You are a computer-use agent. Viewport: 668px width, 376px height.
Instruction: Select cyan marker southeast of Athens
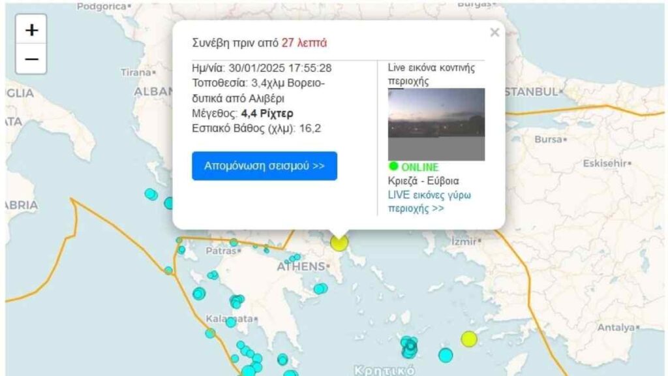[321, 289]
